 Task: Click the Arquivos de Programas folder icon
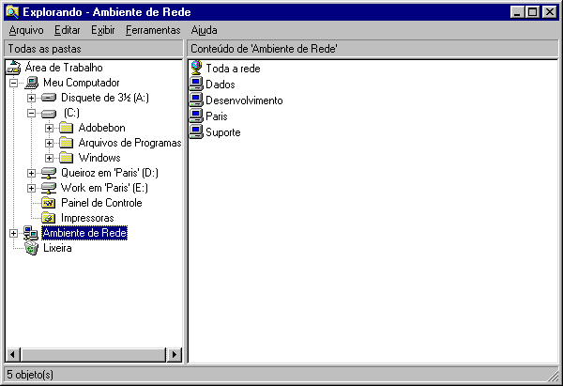click(x=67, y=143)
